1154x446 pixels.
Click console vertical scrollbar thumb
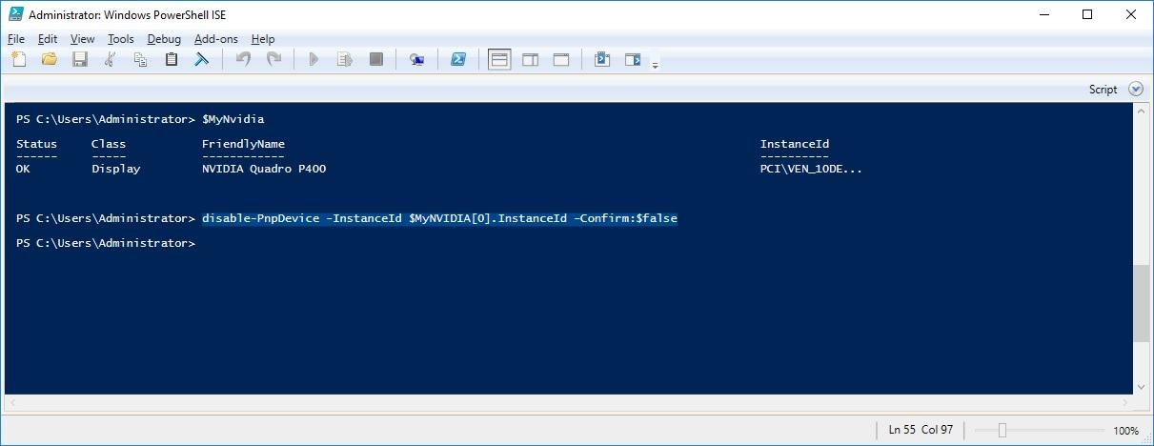[1141, 303]
